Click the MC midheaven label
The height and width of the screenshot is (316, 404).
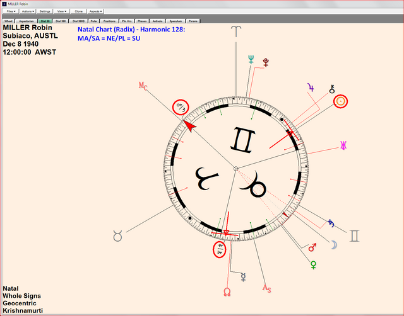pyautogui.click(x=143, y=86)
